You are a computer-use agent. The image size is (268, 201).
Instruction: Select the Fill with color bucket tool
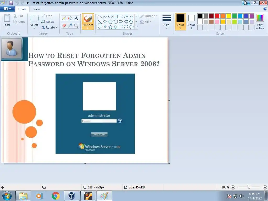(x=70, y=18)
